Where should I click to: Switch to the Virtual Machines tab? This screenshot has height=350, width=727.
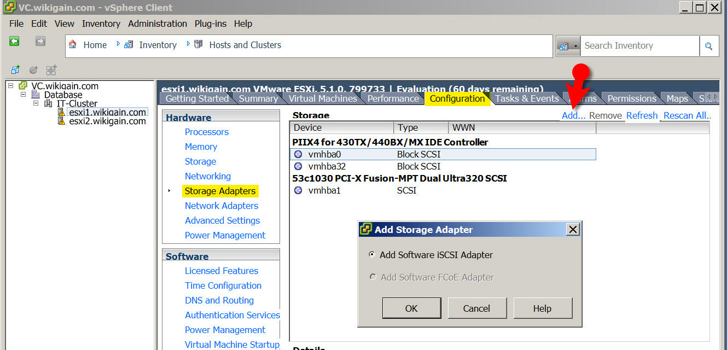[323, 98]
